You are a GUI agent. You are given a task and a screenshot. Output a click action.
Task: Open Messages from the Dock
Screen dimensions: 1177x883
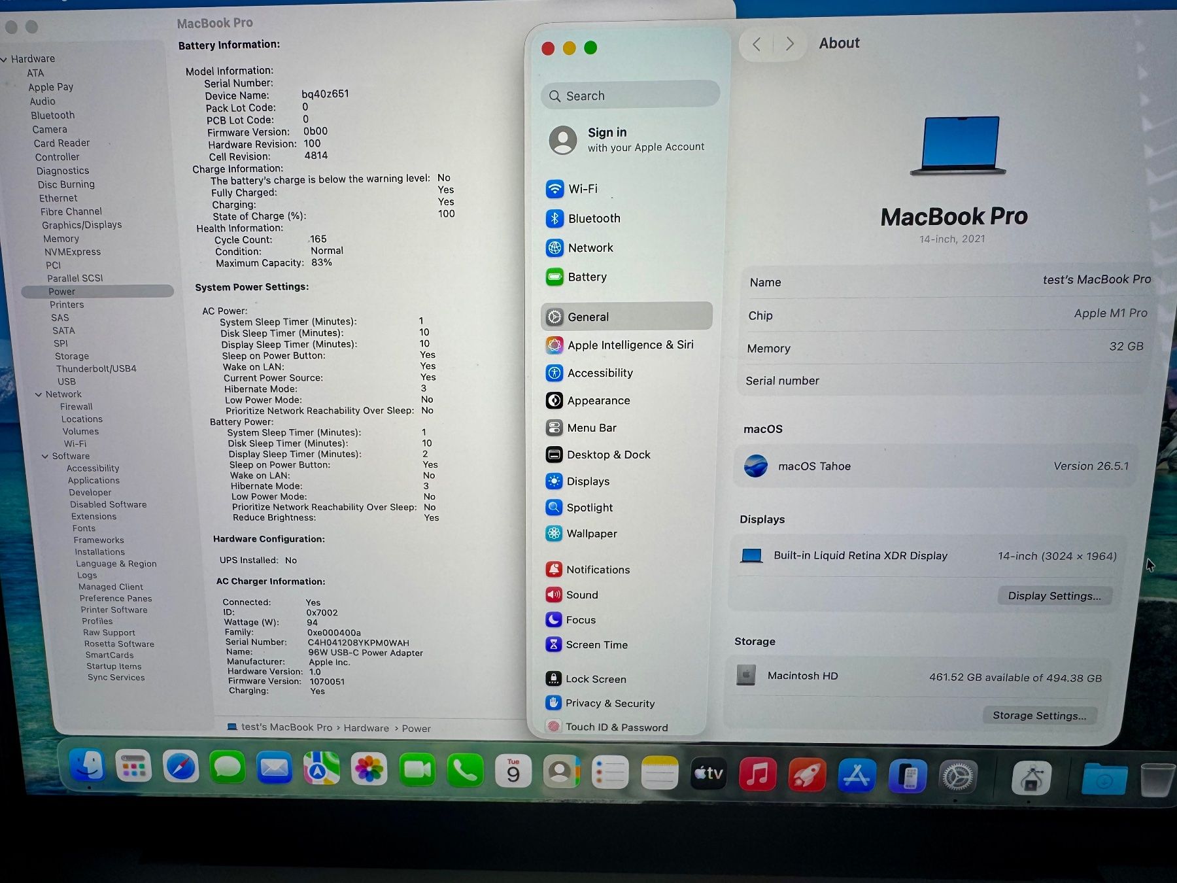click(x=228, y=768)
